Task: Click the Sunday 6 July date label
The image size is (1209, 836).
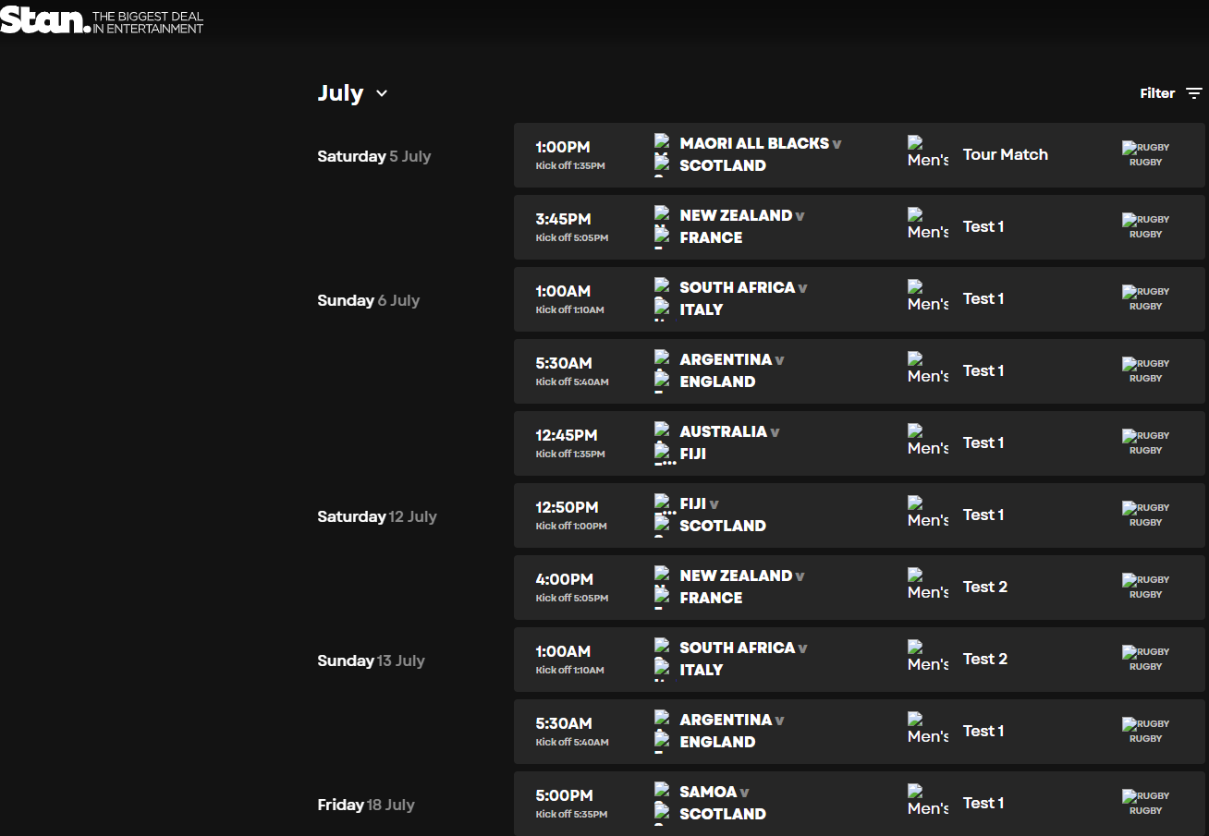Action: (x=369, y=300)
